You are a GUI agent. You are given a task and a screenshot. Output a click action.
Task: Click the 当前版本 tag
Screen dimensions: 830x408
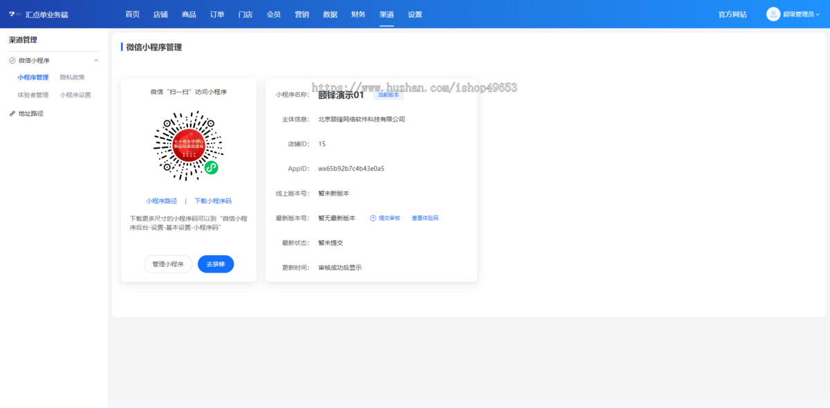(389, 95)
